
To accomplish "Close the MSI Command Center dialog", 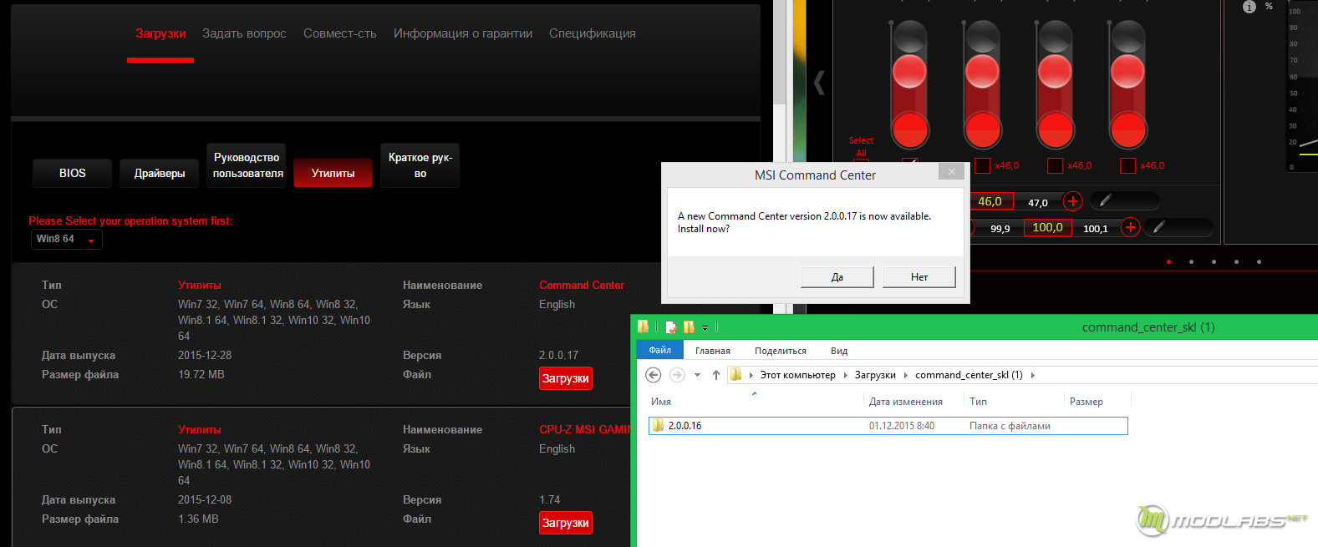I will click(951, 171).
